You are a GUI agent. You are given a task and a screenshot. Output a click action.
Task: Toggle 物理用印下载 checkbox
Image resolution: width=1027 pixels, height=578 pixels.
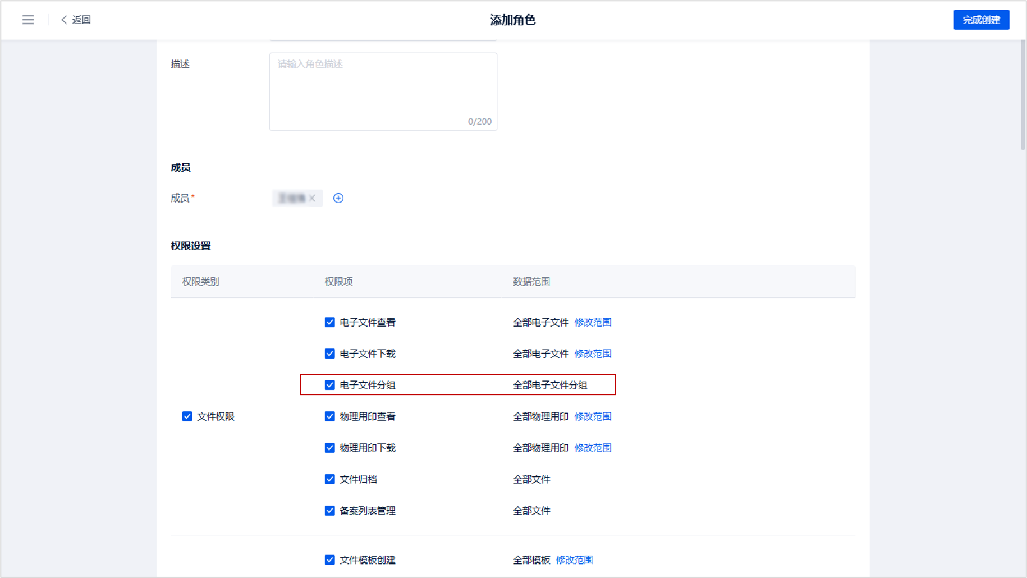coord(330,448)
